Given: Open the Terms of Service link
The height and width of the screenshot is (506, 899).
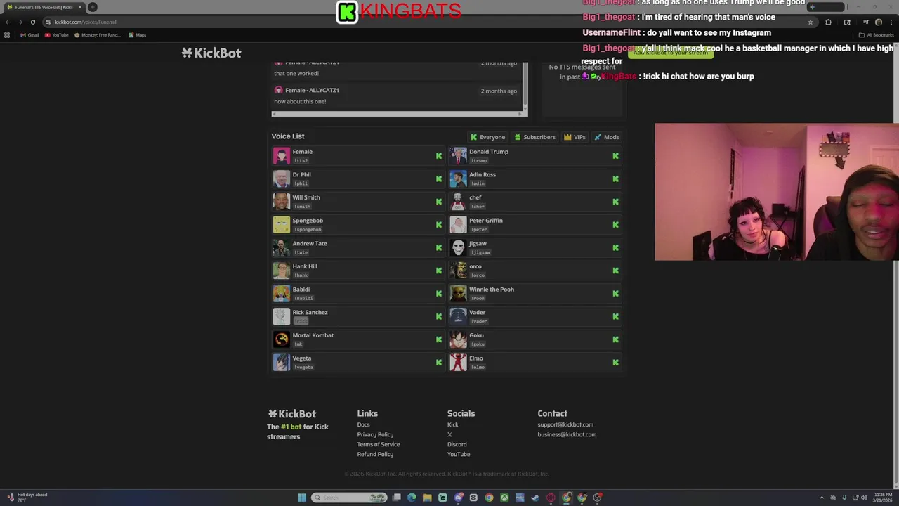Looking at the screenshot, I should click(x=378, y=444).
